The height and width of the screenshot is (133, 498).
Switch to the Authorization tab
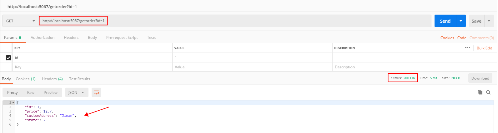[43, 38]
